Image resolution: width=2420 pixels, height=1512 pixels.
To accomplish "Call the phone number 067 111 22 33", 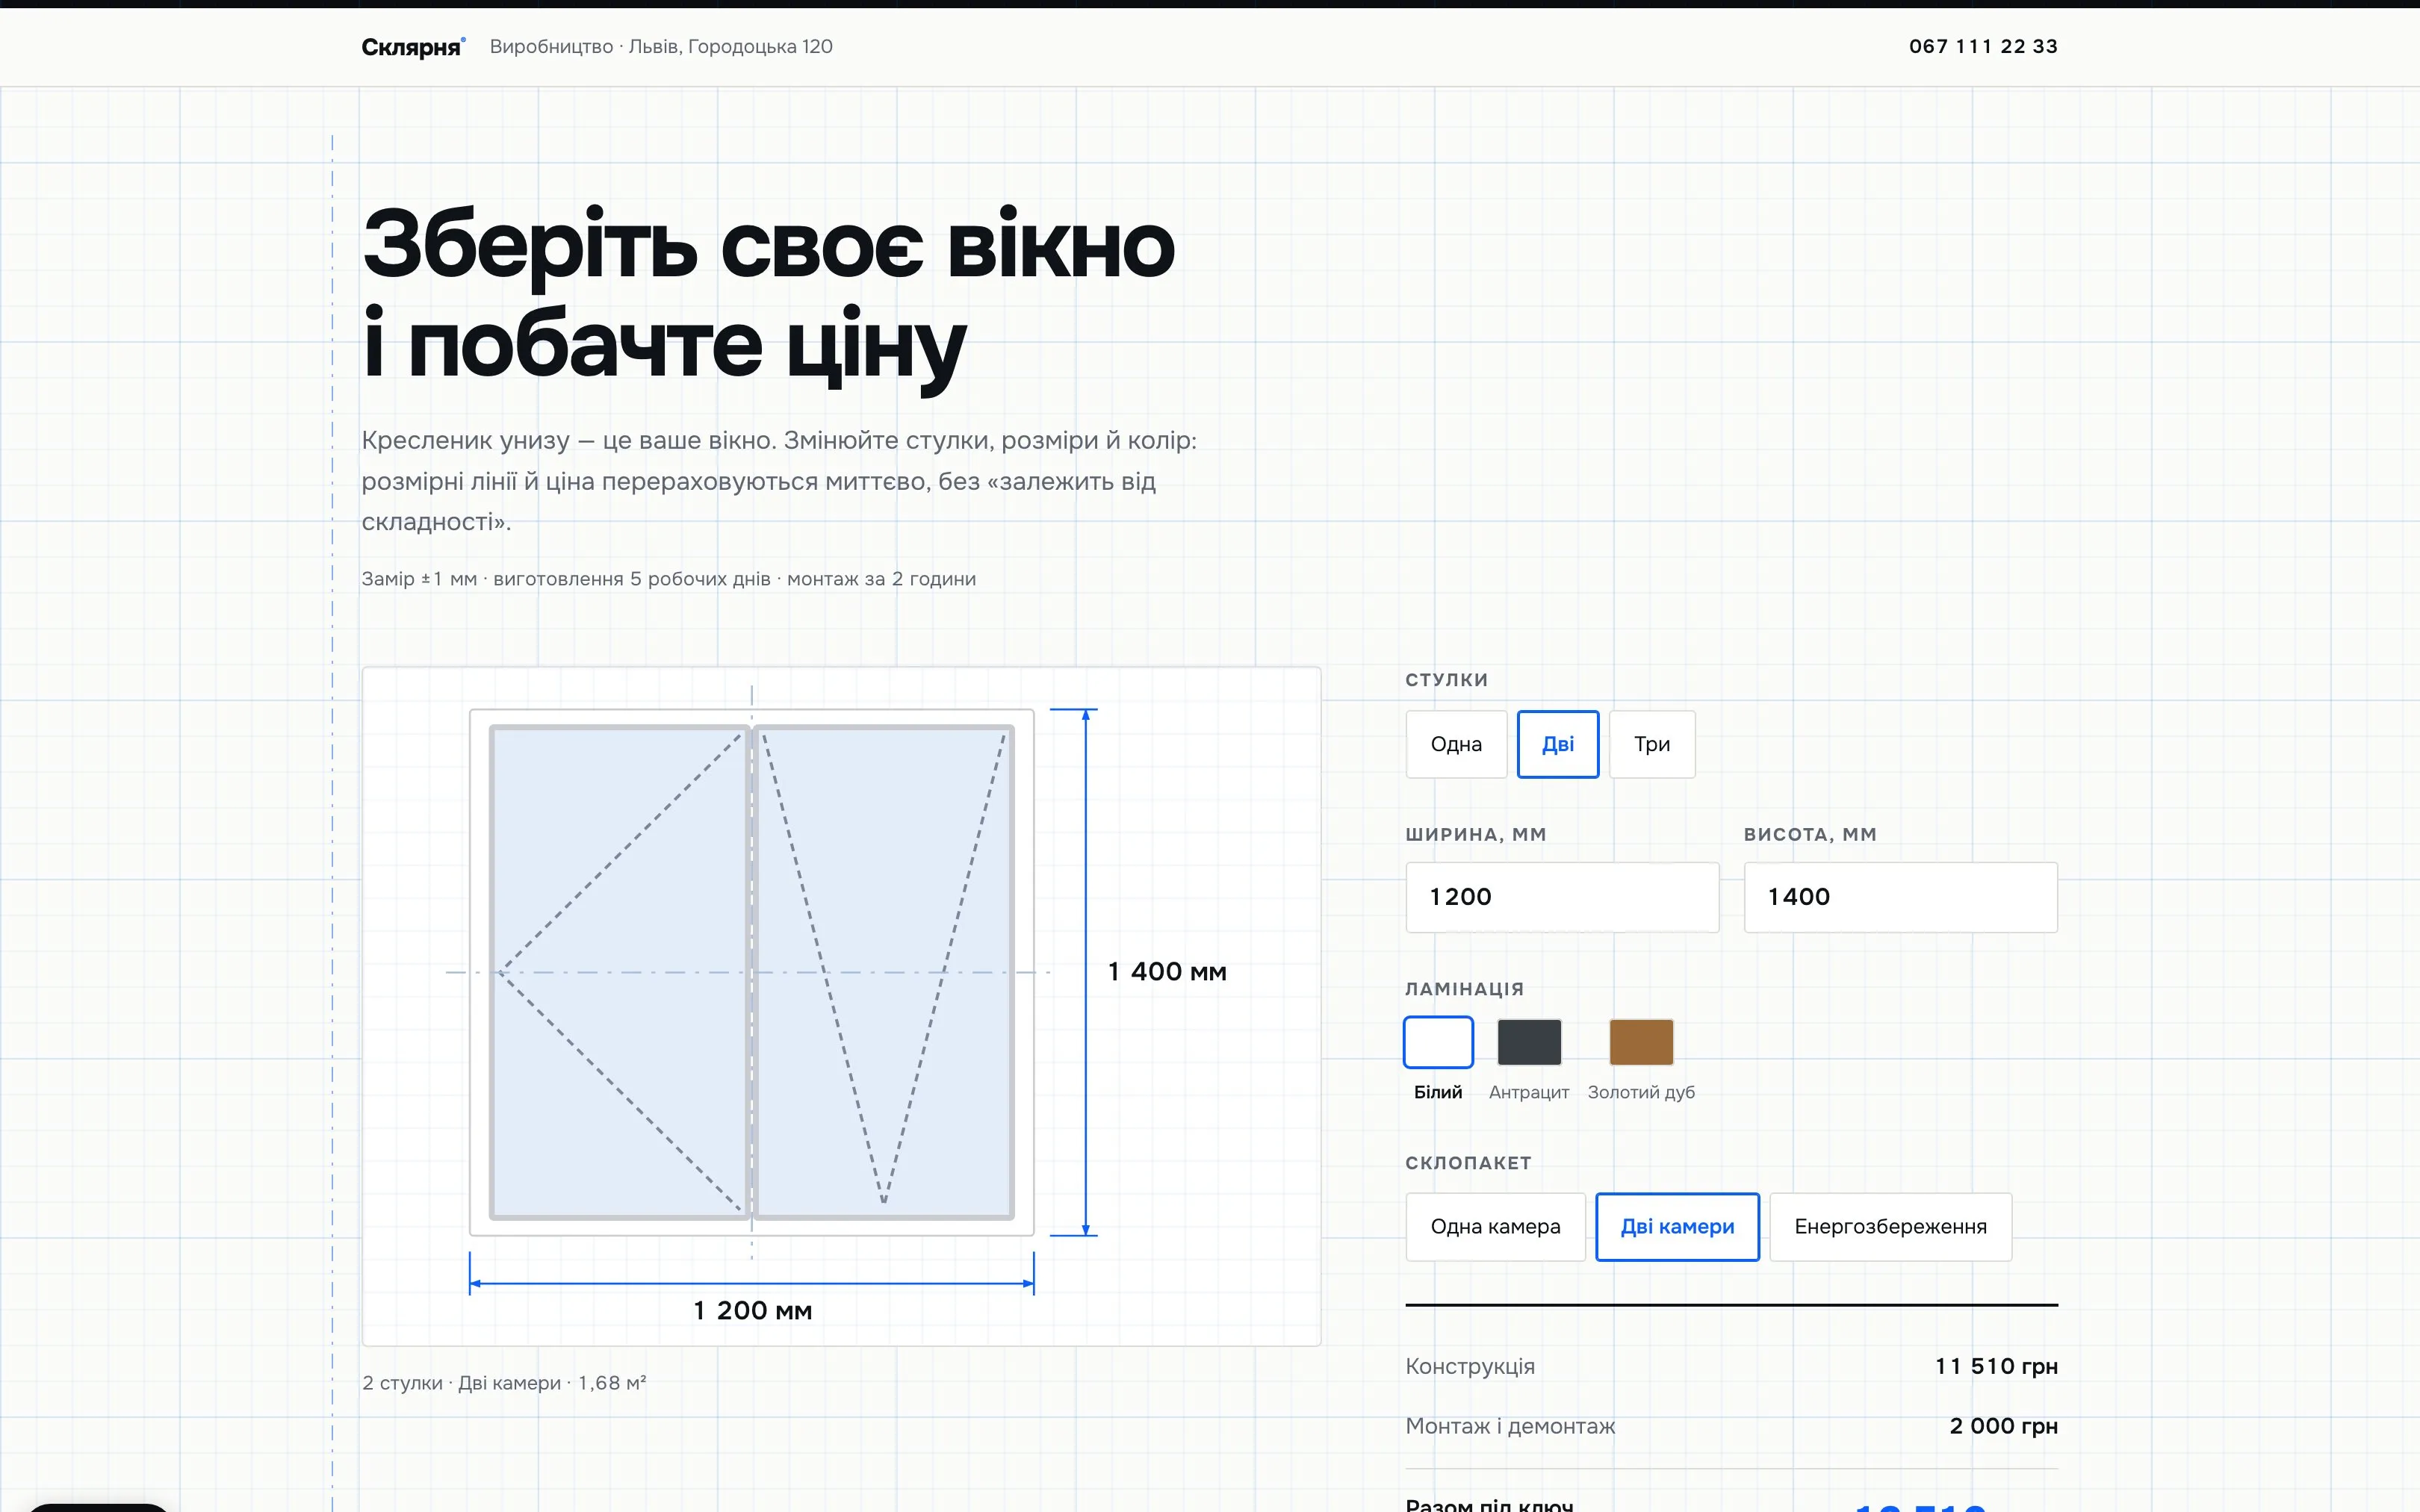I will (x=1983, y=47).
